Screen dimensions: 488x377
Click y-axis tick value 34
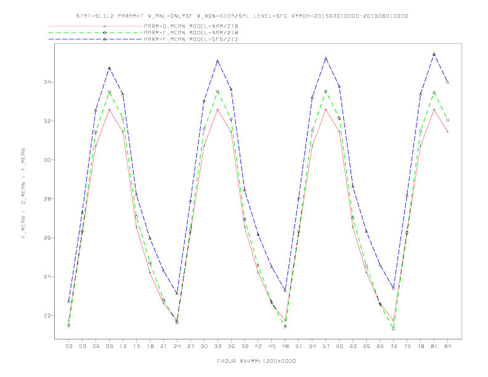tap(47, 82)
